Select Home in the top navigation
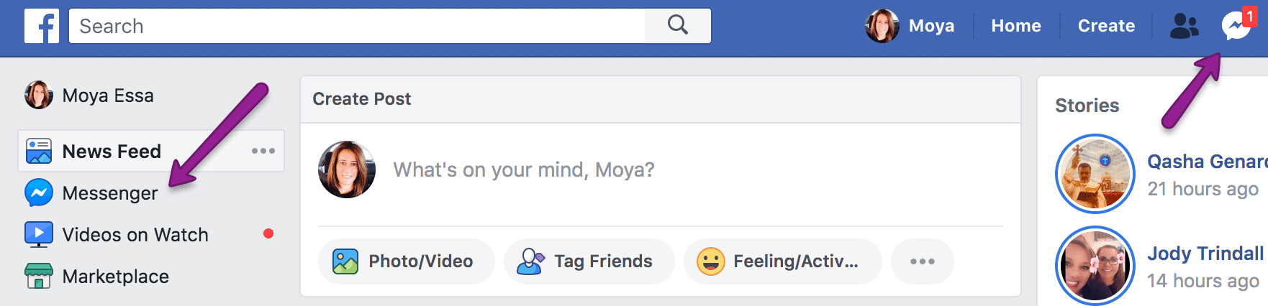The height and width of the screenshot is (306, 1268). 1016,26
